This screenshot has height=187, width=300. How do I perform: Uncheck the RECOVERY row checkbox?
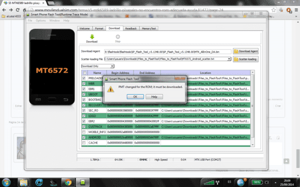pyautogui.click(x=84, y=105)
